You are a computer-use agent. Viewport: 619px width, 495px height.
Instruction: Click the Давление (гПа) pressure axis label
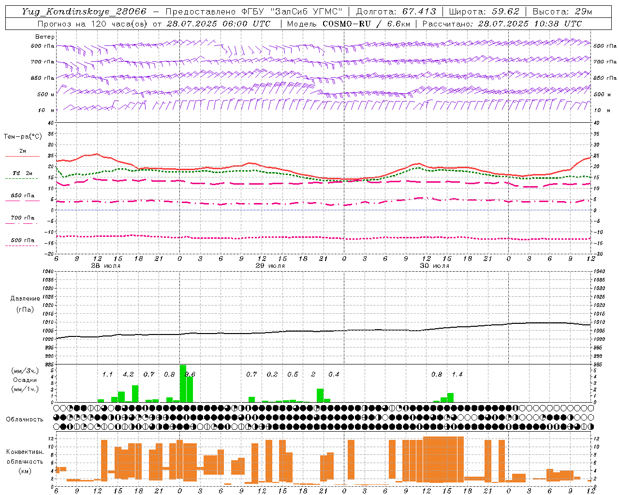[25, 304]
